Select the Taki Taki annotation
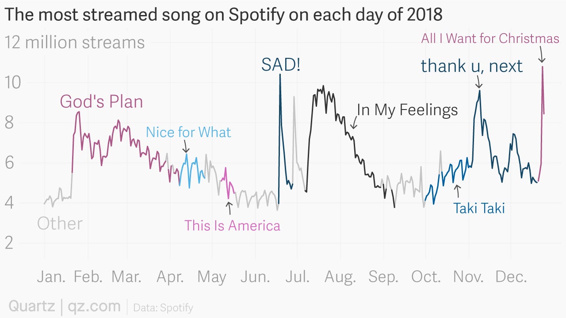Screen dimensions: 566x318 point(479,208)
